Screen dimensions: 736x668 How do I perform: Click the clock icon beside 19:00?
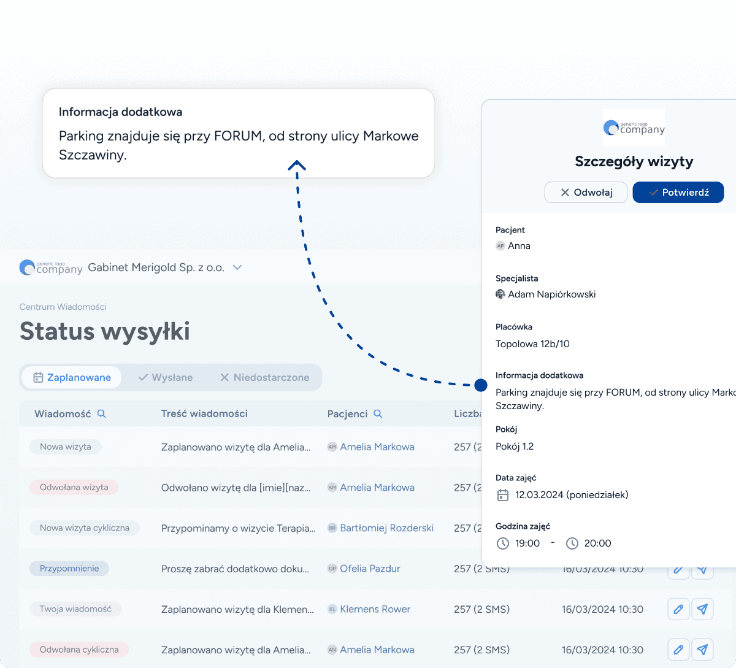click(502, 543)
